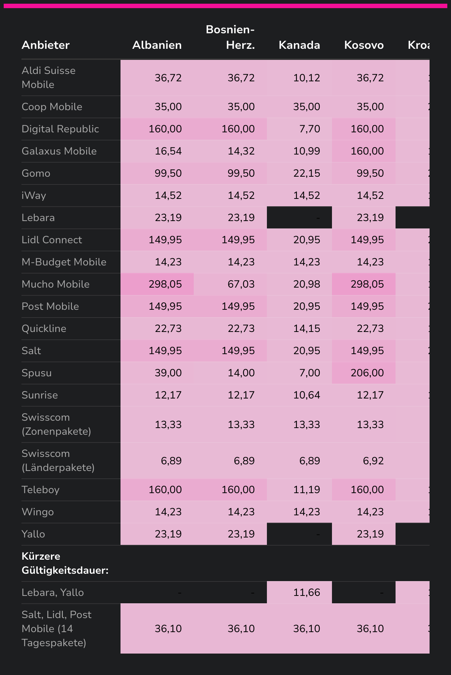Click the Aldi Suisse Mobile row label
The width and height of the screenshot is (451, 675).
(48, 78)
